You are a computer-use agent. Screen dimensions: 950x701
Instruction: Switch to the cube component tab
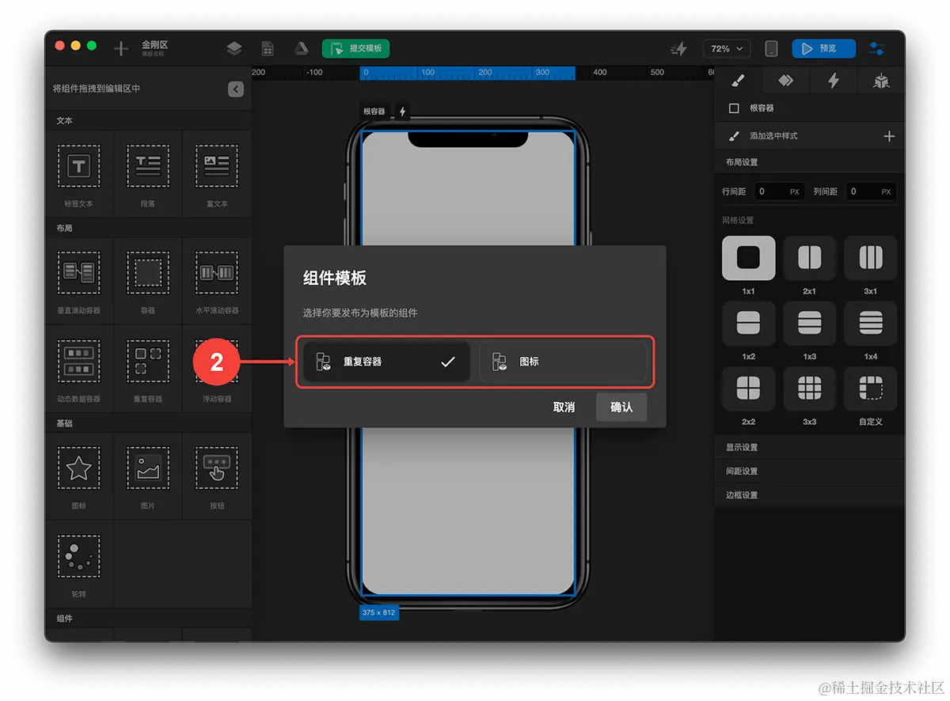coord(881,81)
